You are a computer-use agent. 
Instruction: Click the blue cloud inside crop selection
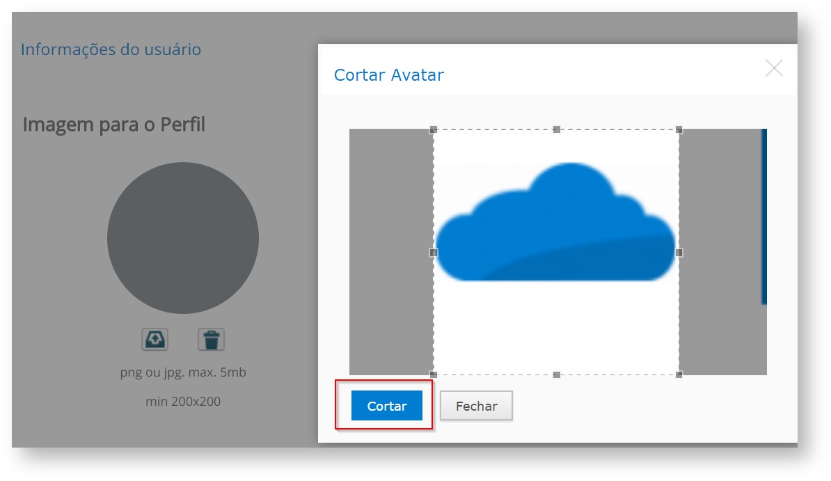[x=555, y=230]
